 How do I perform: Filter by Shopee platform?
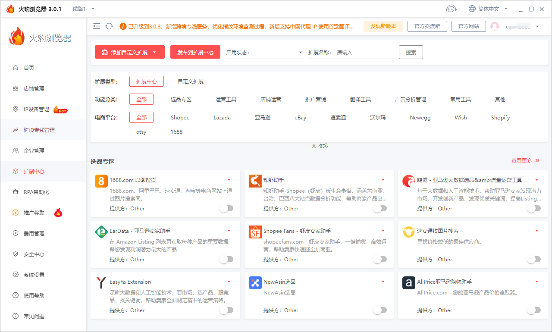[x=180, y=117]
